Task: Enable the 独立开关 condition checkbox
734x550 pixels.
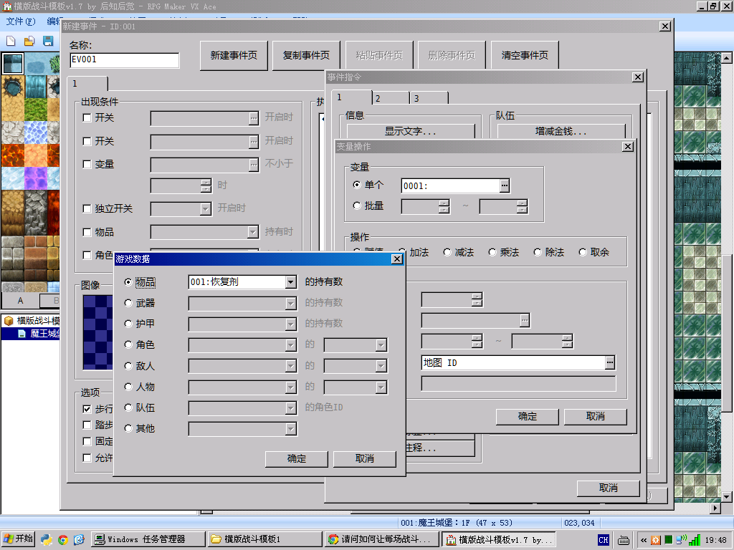Action: click(x=87, y=208)
